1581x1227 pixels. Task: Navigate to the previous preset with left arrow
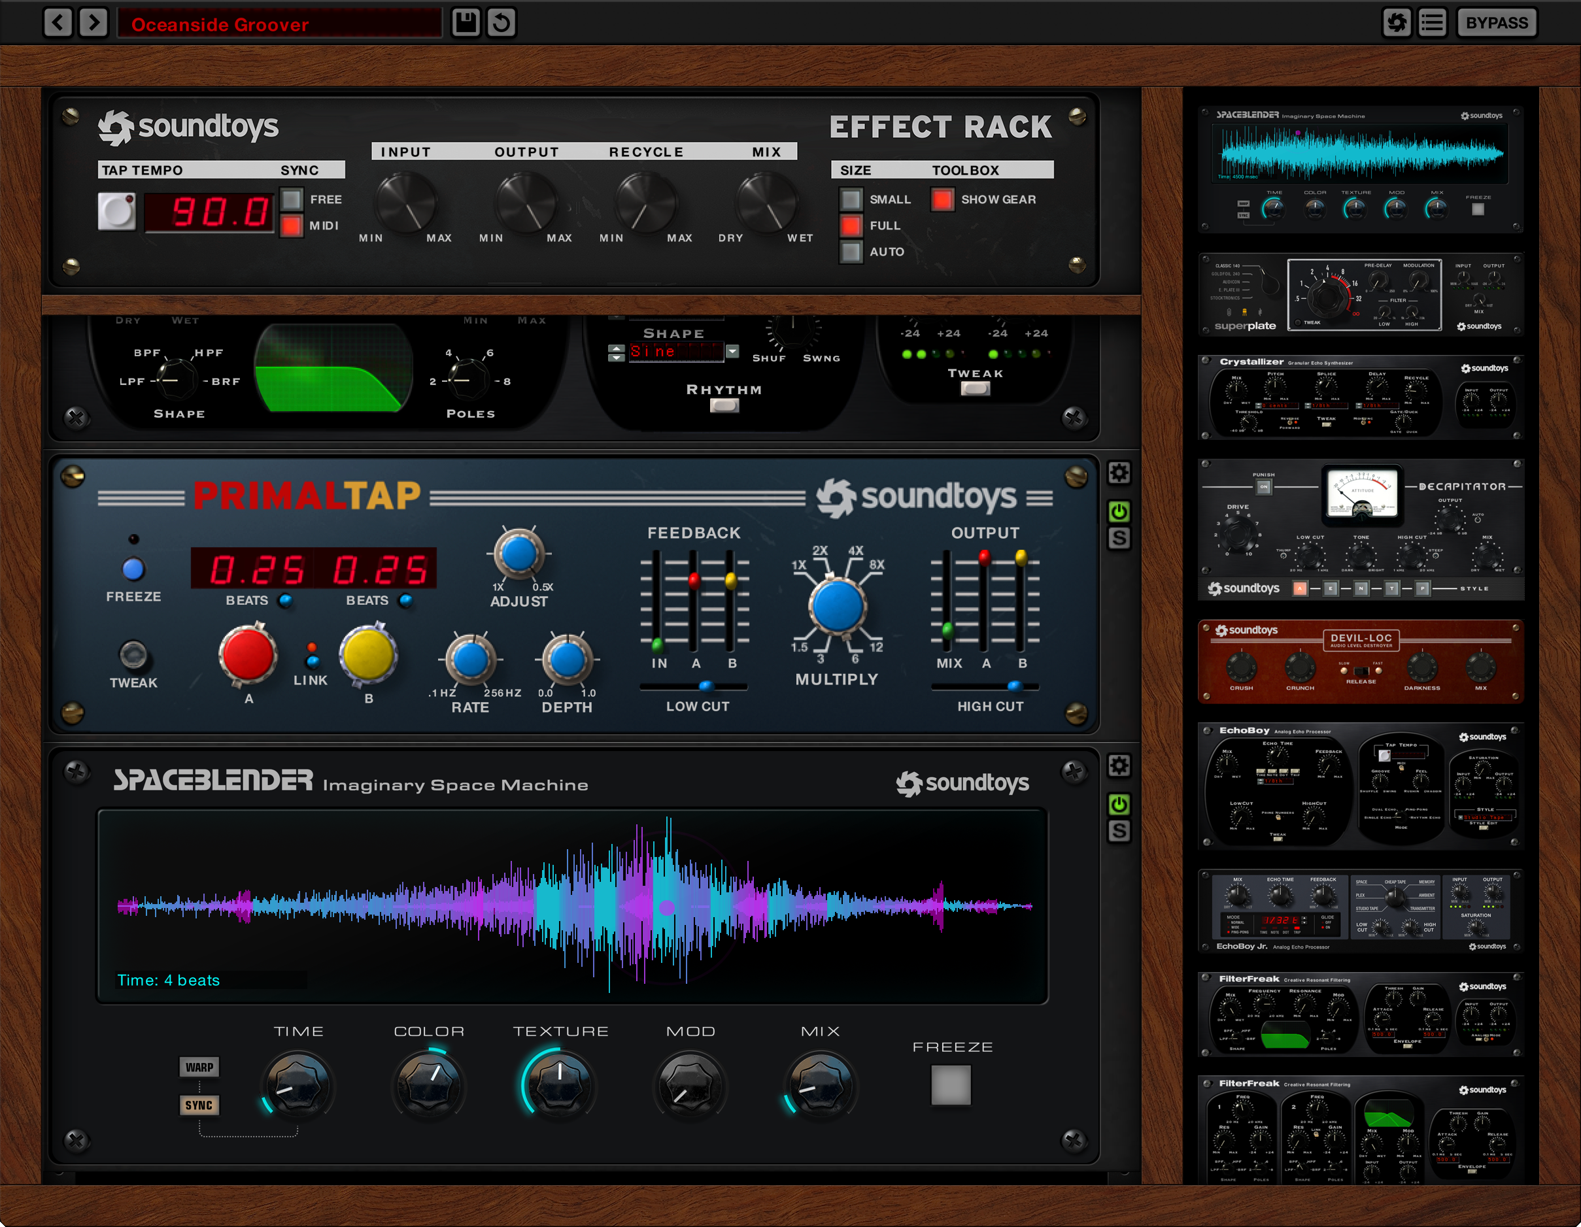pos(59,22)
